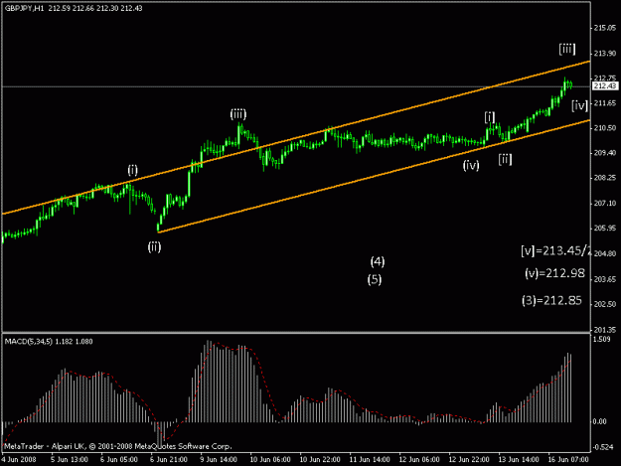Click the 12 Jun 06:00 time label
The height and width of the screenshot is (466, 621).
coord(419,460)
